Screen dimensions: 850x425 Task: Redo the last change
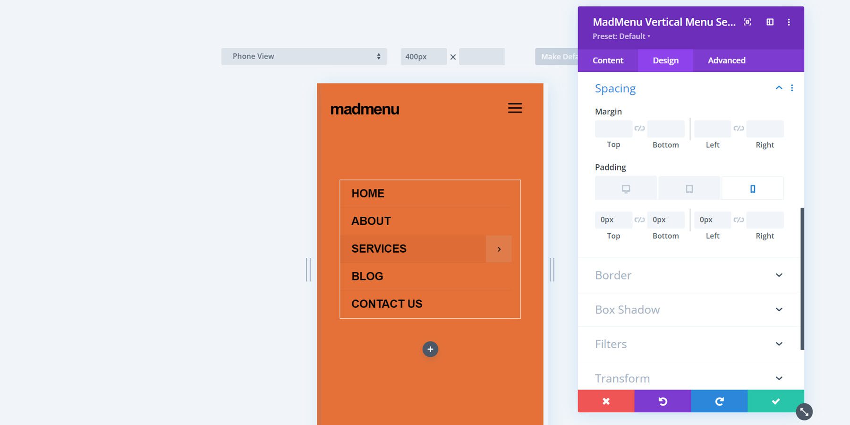click(x=719, y=401)
